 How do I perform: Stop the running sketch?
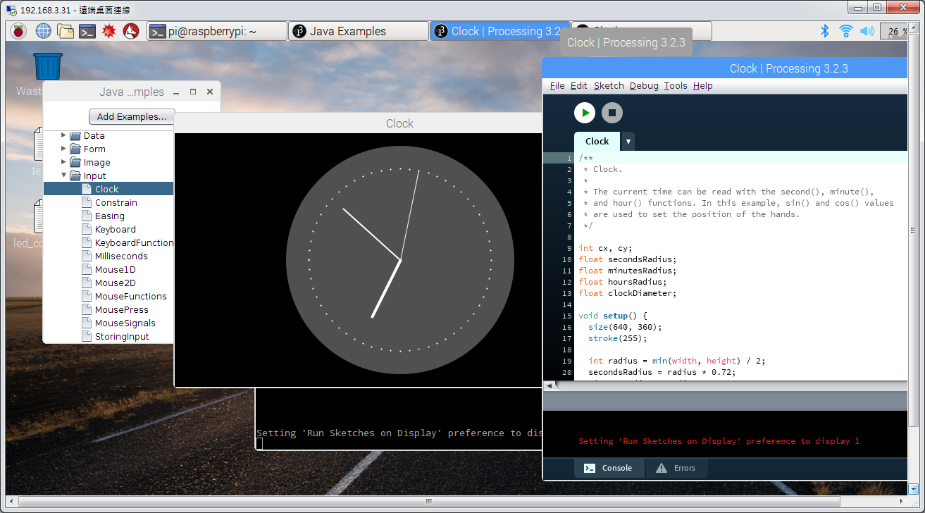coord(612,113)
